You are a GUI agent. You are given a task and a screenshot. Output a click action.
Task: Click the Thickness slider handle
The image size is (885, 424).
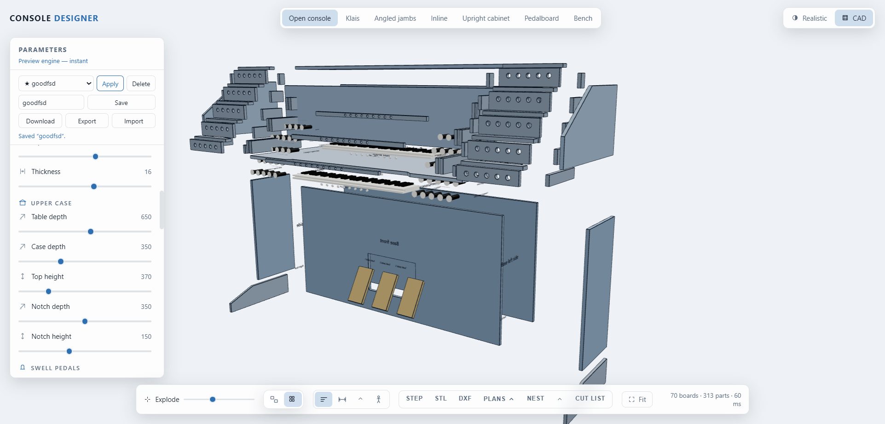94,186
